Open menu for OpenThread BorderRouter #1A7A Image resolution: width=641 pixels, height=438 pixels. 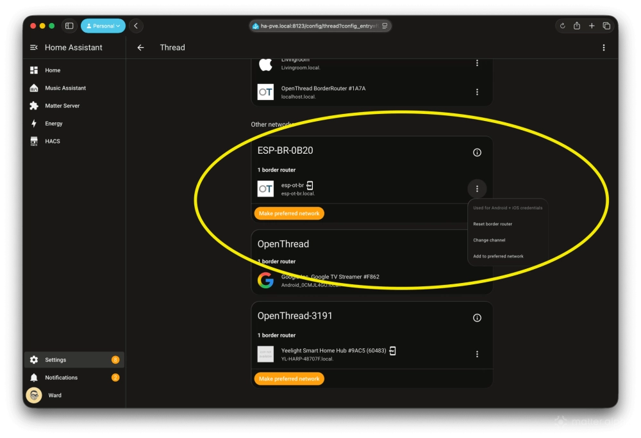coord(477,92)
